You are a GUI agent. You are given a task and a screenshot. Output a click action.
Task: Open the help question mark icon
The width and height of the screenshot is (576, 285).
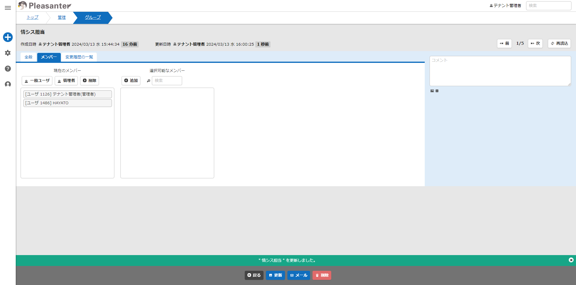[x=8, y=69]
